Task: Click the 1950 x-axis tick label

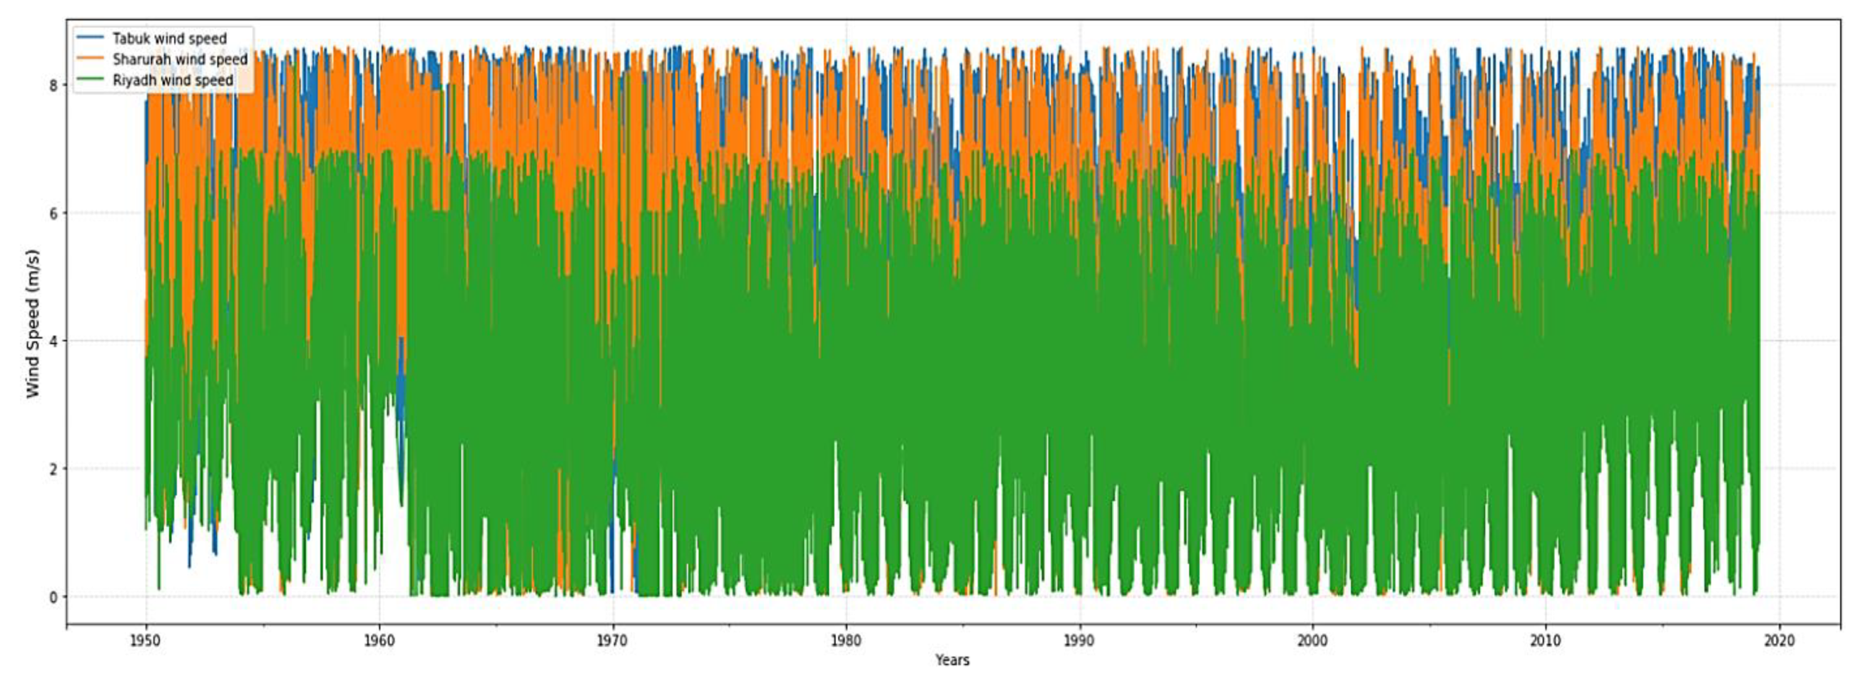Action: pyautogui.click(x=145, y=641)
